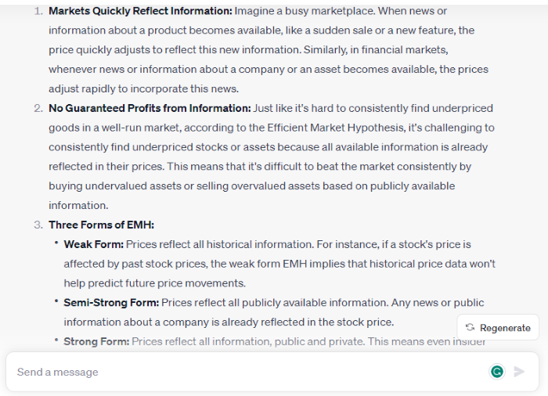The height and width of the screenshot is (396, 548).
Task: Click the Weak Form bold label
Action: [94, 244]
